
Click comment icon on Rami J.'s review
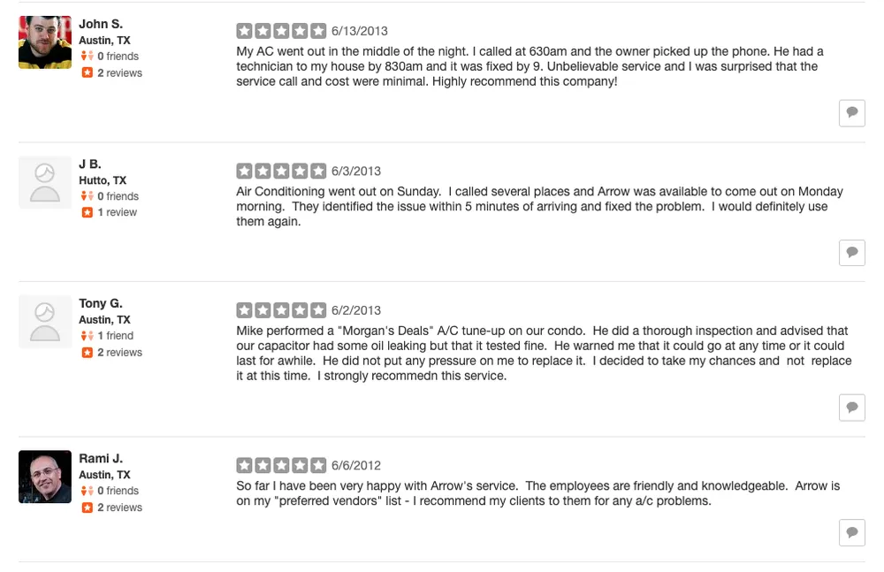[851, 532]
